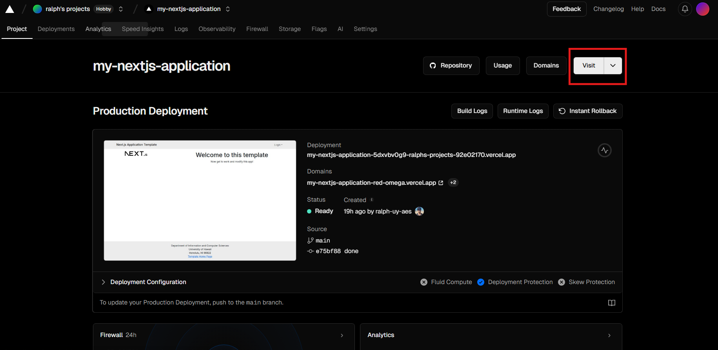Screen dimensions: 718x350
Task: Open the deployment preview thumbnail
Action: point(200,200)
